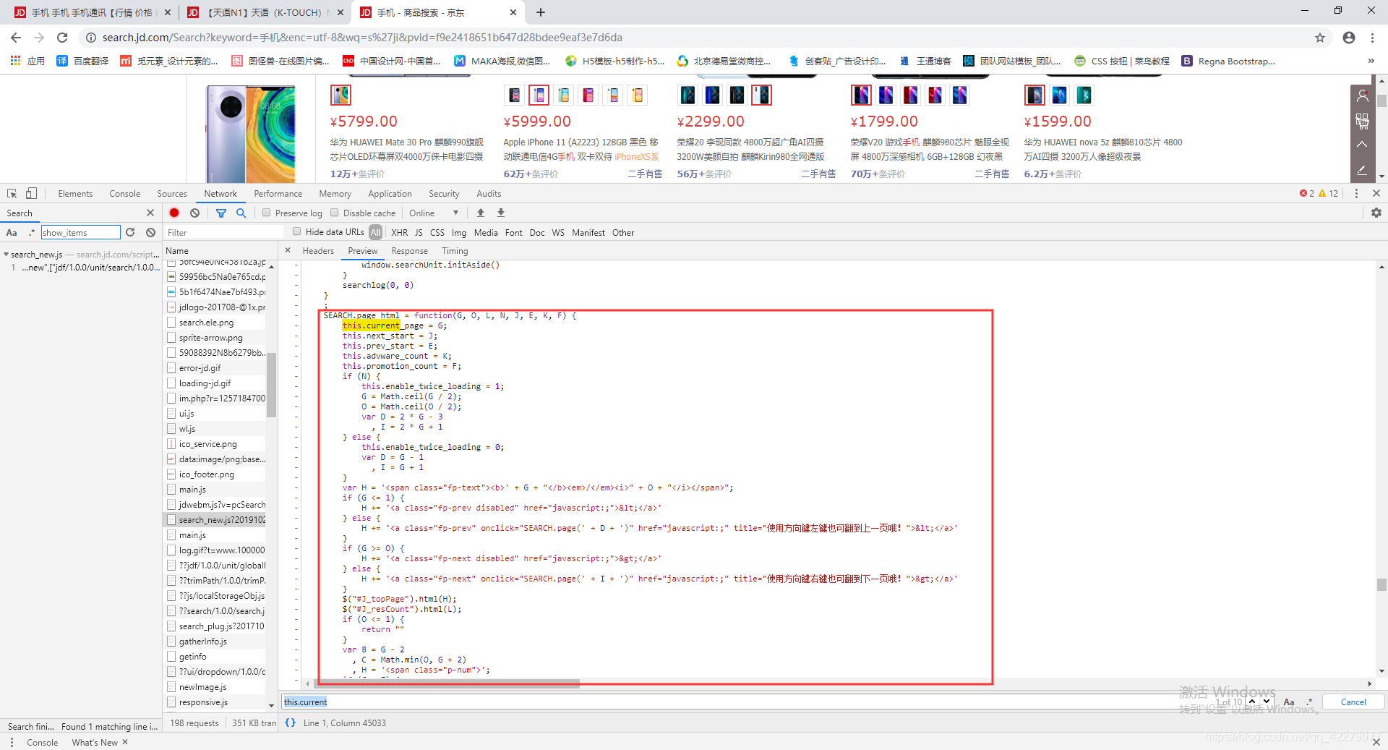Open Chrome profile account icon
Screen dimensions: 1388x750
(1349, 38)
